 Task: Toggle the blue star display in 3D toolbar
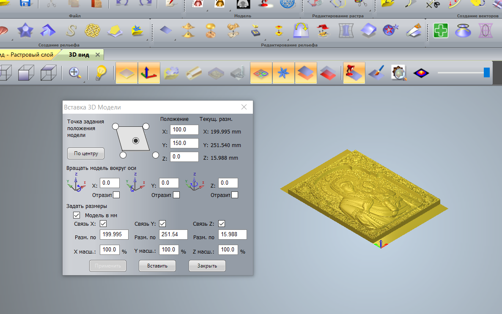pos(283,73)
